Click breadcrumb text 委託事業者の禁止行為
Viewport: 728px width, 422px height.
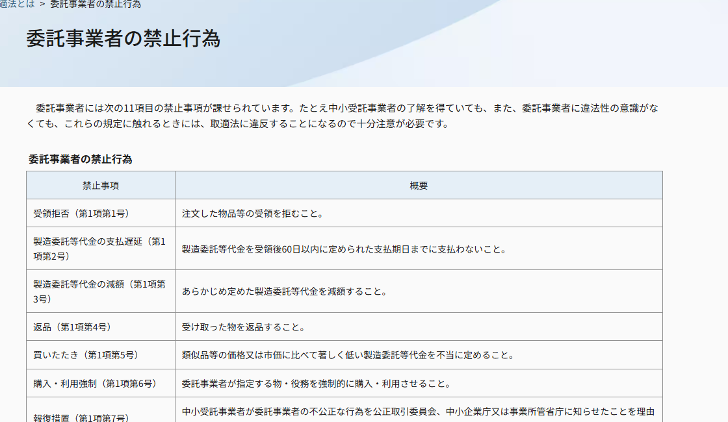pyautogui.click(x=95, y=4)
